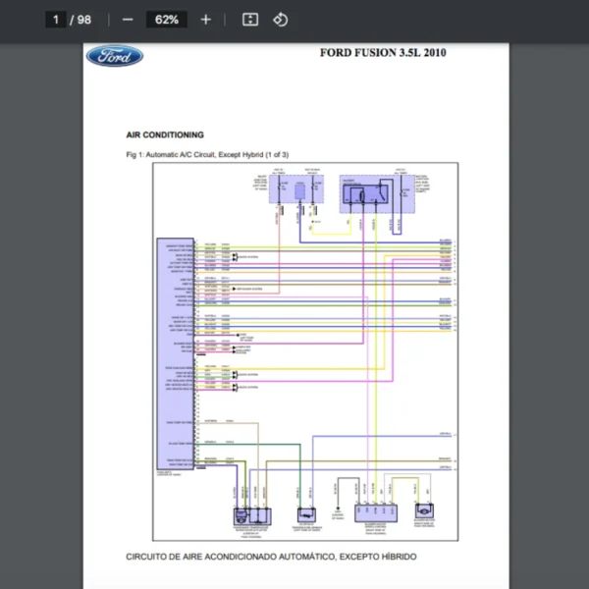Screen dimensions: 589x589
Task: Select the 62% zoom level field
Action: coord(166,20)
